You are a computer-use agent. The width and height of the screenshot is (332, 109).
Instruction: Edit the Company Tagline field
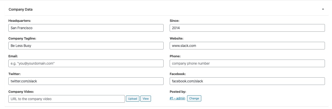tap(86, 46)
